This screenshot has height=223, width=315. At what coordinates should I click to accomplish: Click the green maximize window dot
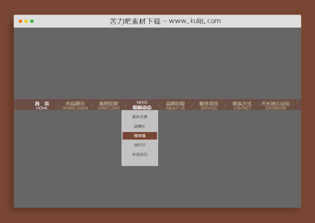32,21
